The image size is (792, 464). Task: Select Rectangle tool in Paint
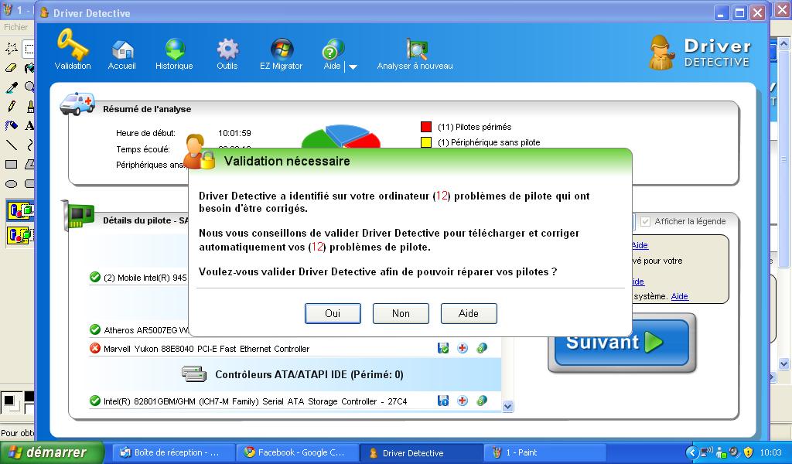(x=11, y=165)
